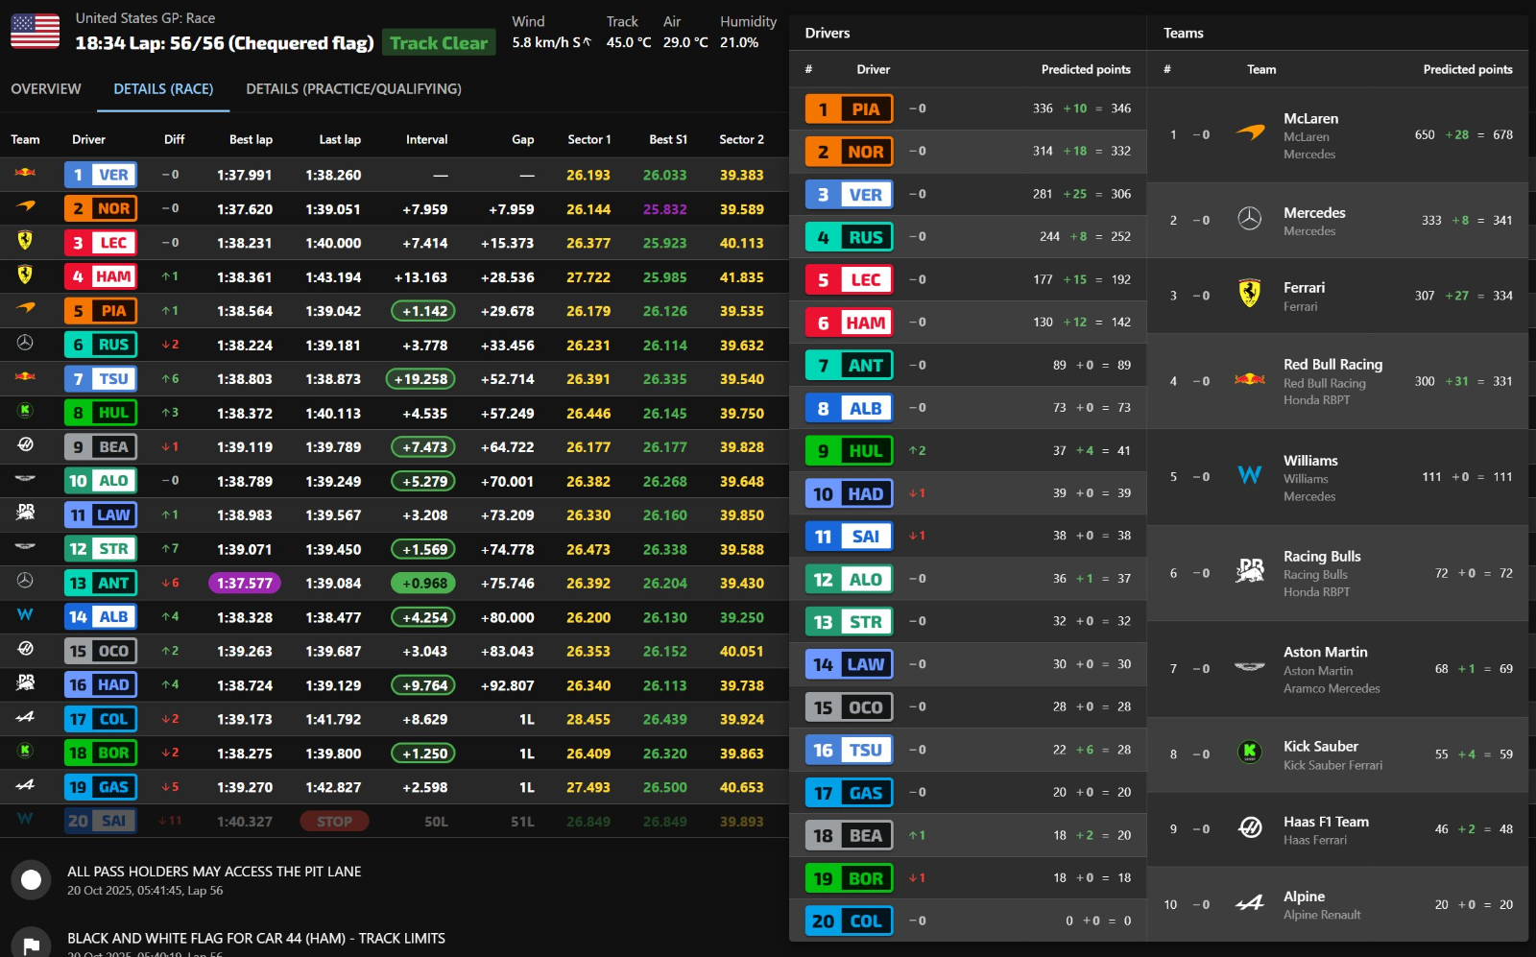The image size is (1536, 957).
Task: Click the Williams logo in Teams standings
Action: coord(1249,476)
